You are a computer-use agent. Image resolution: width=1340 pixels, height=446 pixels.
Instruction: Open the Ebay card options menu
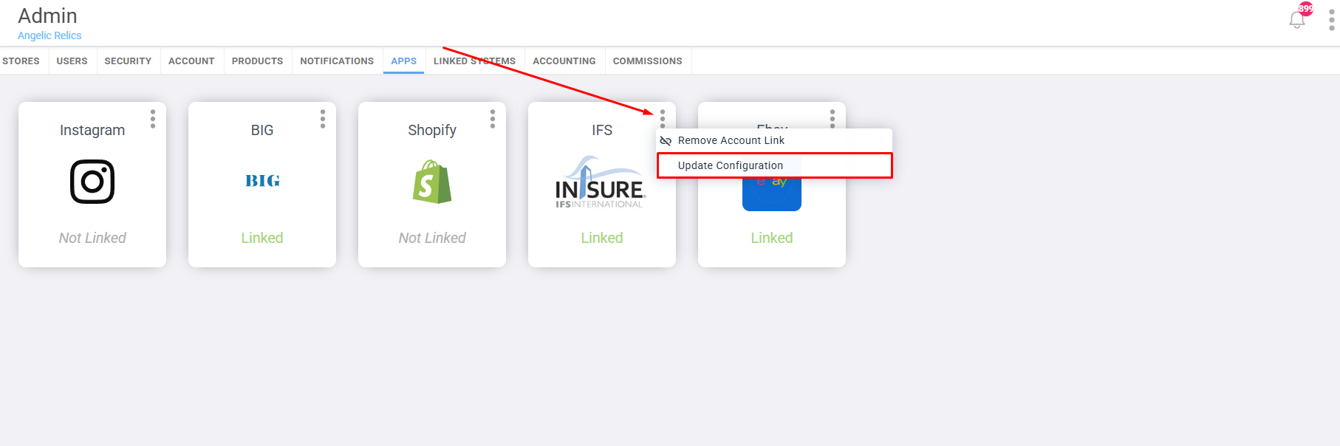(x=833, y=118)
